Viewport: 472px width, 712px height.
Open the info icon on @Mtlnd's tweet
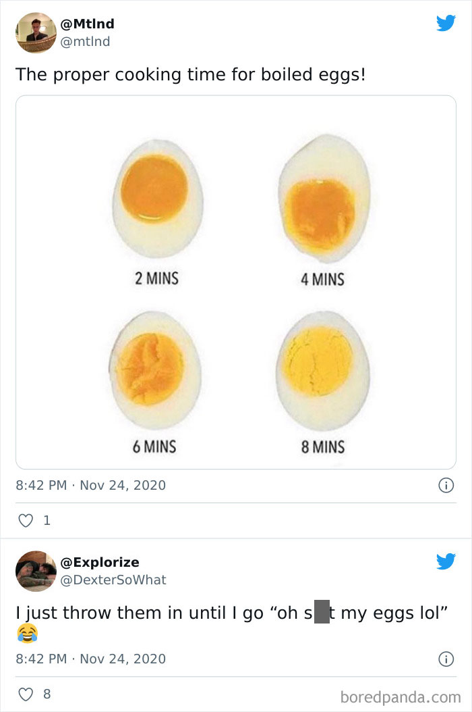[x=446, y=485]
